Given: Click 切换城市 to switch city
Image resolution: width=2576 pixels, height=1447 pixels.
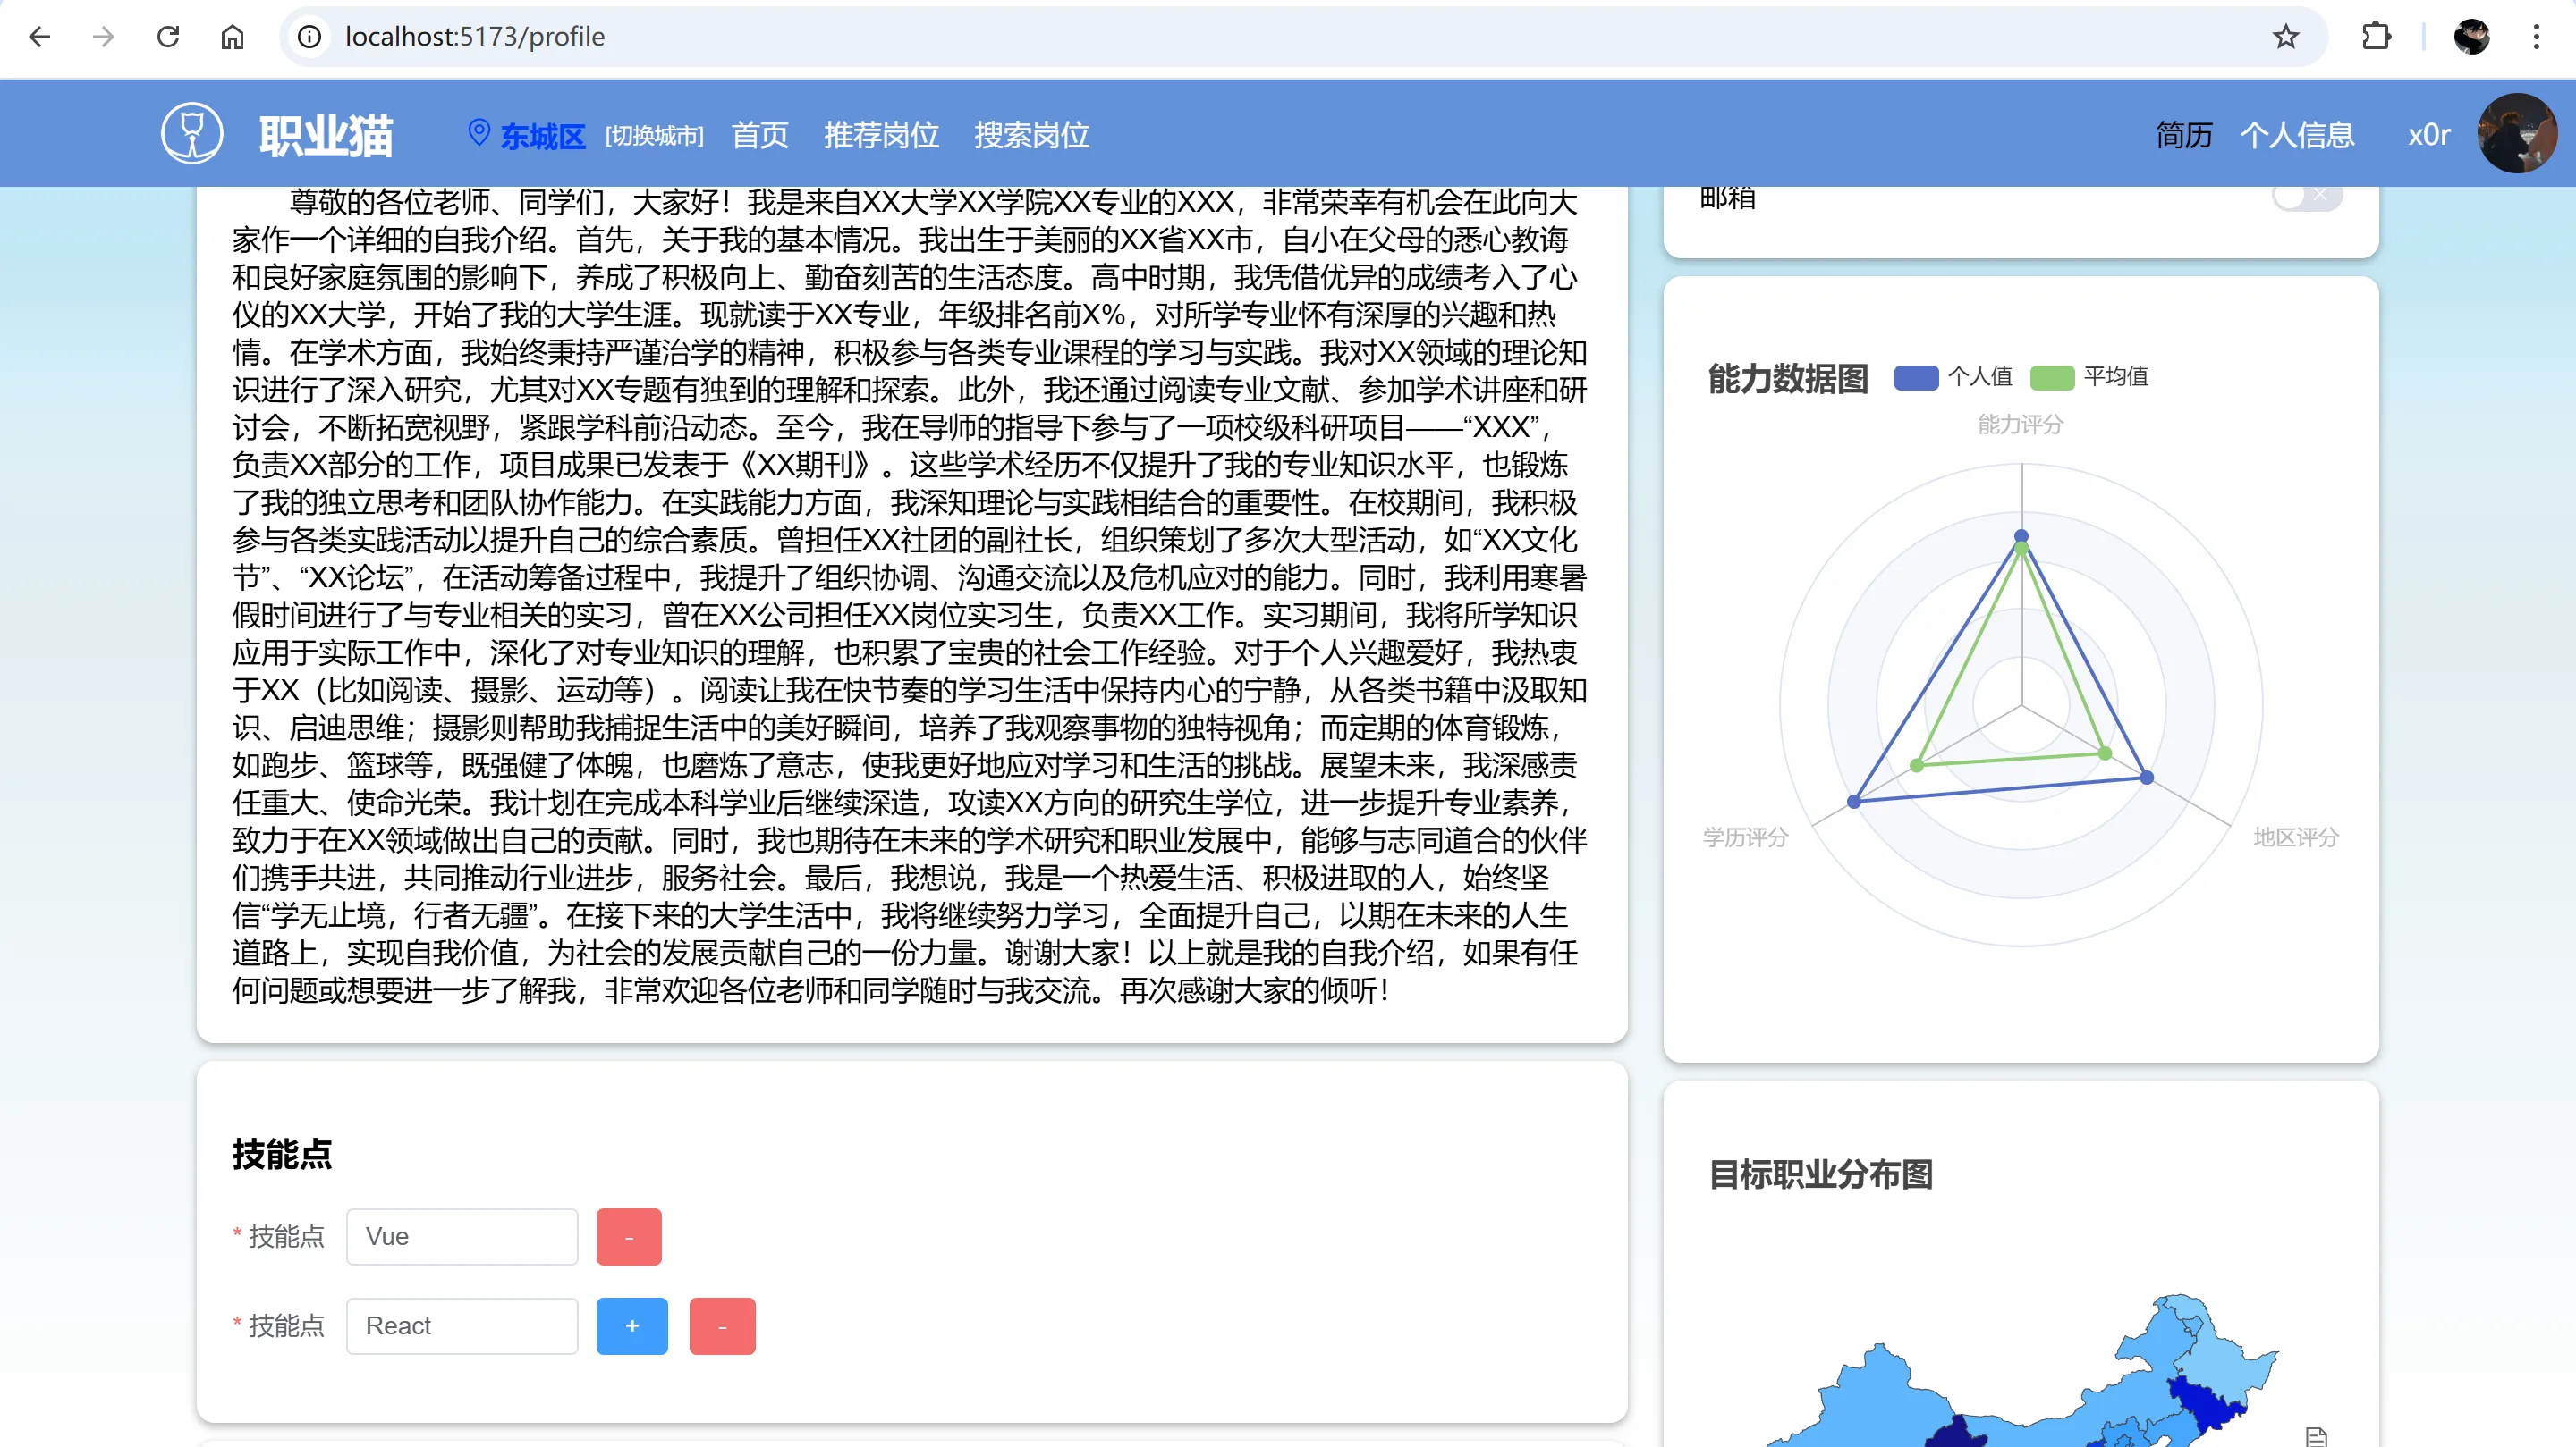Looking at the screenshot, I should (x=654, y=136).
